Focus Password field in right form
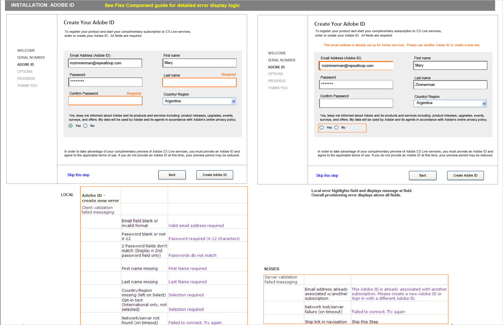This screenshot has width=503, height=325. tap(356, 84)
